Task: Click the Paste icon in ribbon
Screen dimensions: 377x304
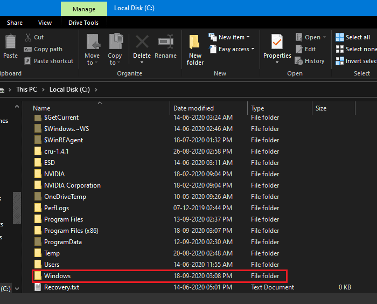Action: click(x=10, y=43)
